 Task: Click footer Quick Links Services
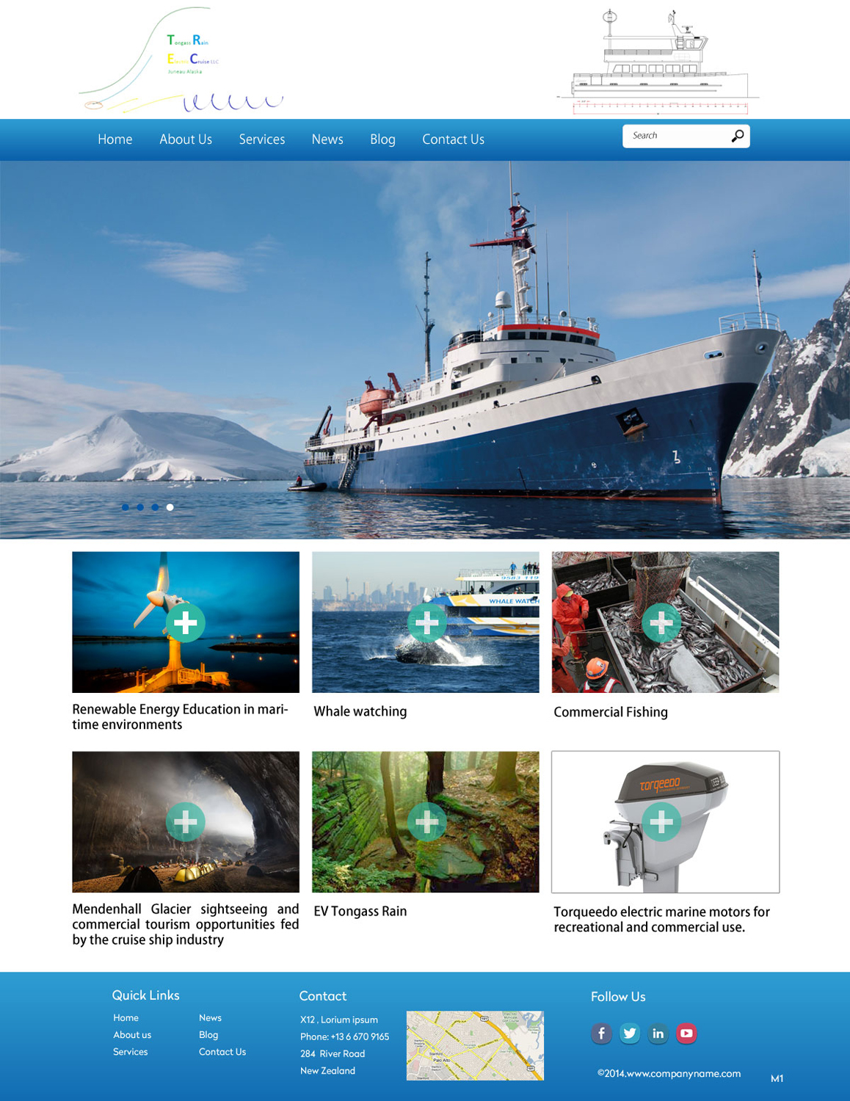tap(131, 1052)
